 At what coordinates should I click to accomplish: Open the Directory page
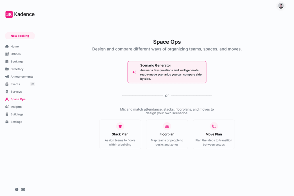(x=17, y=69)
